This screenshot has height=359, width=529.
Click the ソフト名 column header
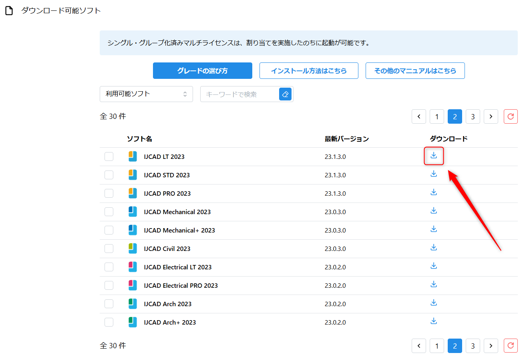click(139, 139)
